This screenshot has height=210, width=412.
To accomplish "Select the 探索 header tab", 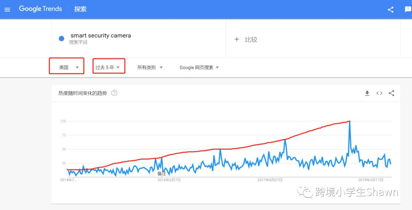I will pyautogui.click(x=80, y=9).
